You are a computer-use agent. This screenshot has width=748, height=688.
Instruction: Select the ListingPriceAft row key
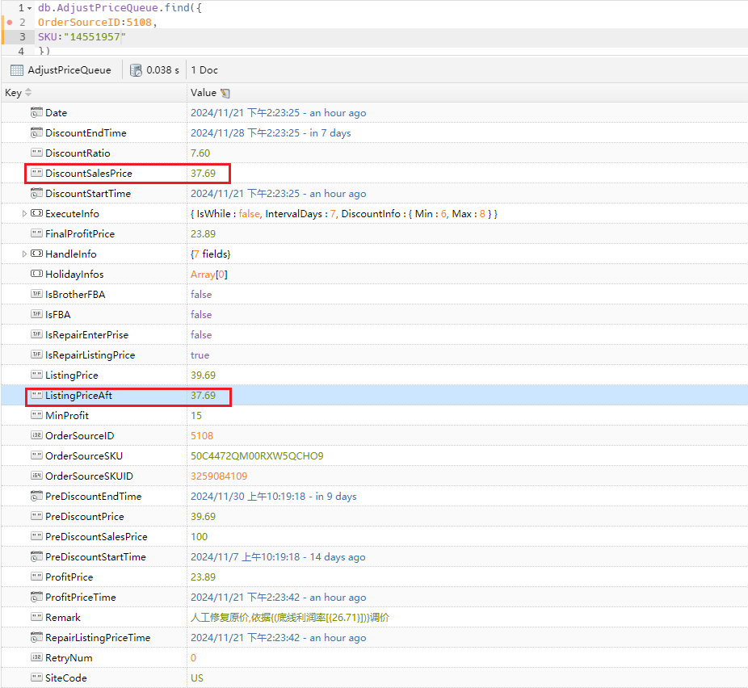click(78, 395)
